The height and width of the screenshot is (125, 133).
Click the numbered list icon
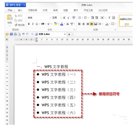(86, 18)
